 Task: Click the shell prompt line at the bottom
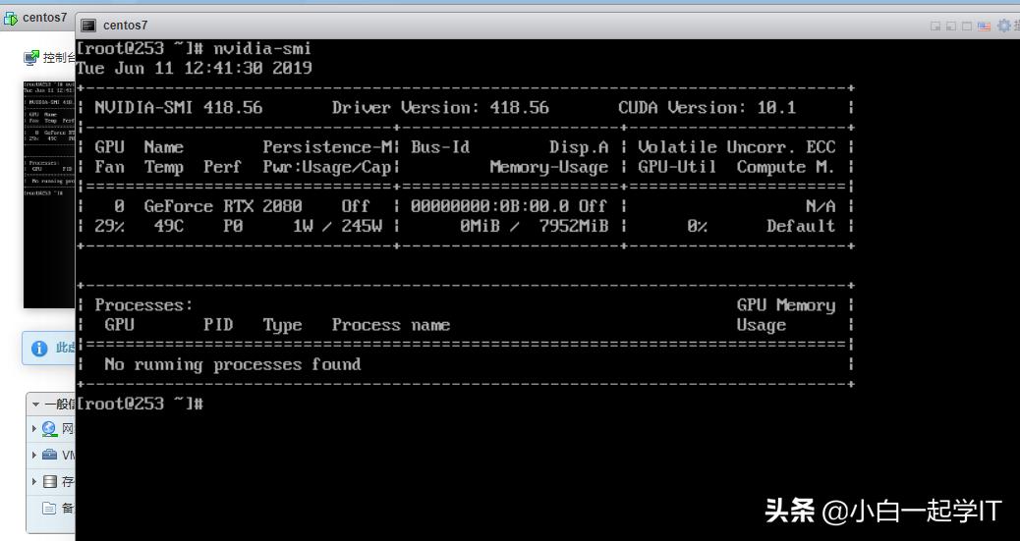click(x=140, y=404)
